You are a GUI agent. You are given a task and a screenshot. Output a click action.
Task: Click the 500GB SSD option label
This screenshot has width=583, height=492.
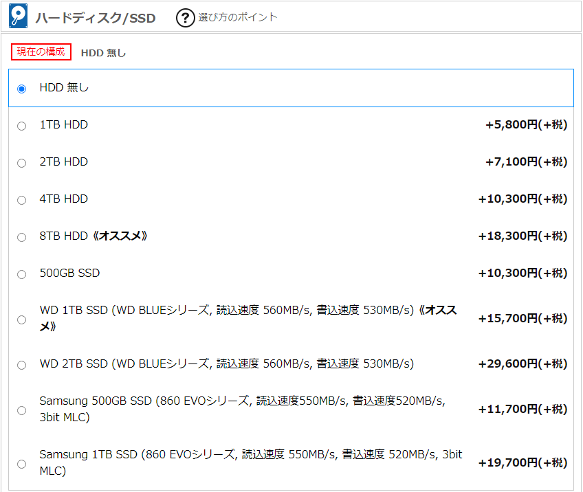coord(69,273)
